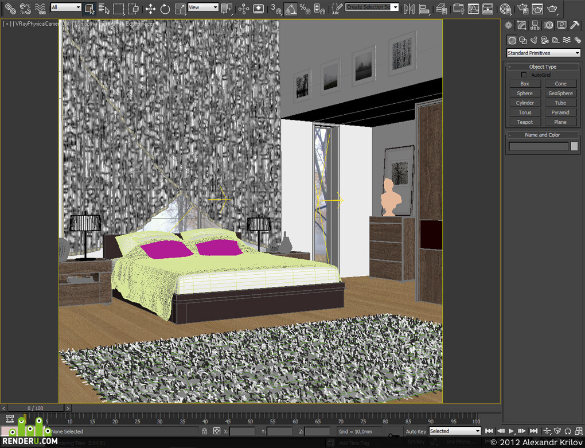Viewport: 585px width, 448px height.
Task: Toggle the selection lock icon
Action: [204, 431]
